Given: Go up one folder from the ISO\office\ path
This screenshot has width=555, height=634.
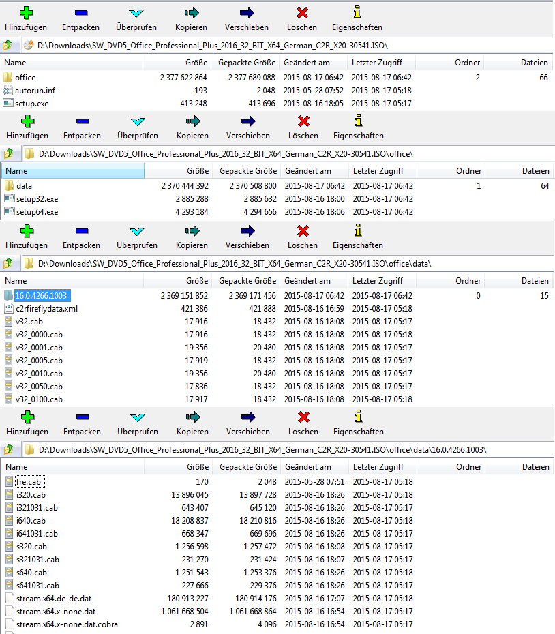Looking at the screenshot, I should pos(9,153).
